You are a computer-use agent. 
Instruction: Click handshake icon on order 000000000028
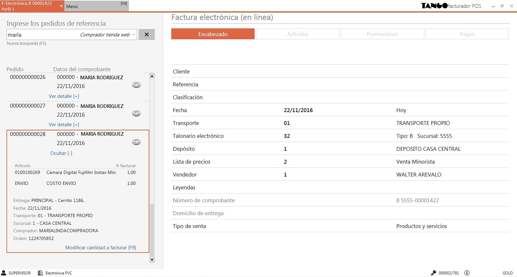pyautogui.click(x=136, y=142)
